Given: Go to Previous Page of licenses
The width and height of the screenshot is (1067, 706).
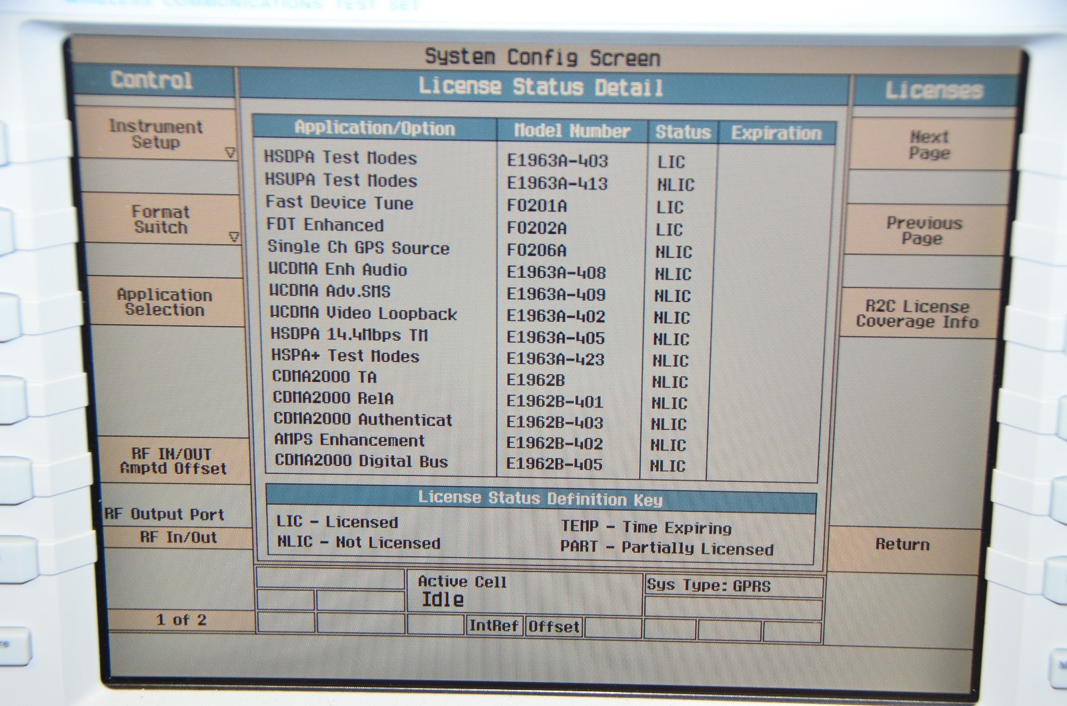Looking at the screenshot, I should (x=924, y=231).
